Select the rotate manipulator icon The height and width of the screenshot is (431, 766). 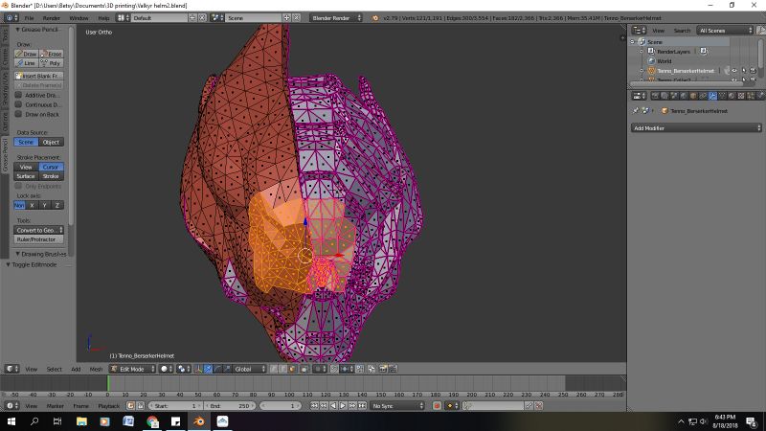[x=217, y=369]
